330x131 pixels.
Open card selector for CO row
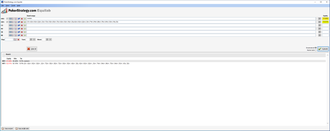[15, 25]
